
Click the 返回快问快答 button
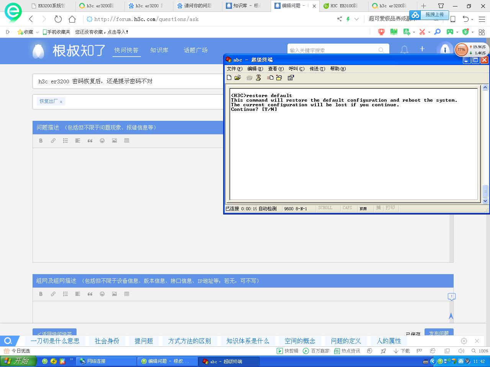coord(54,332)
